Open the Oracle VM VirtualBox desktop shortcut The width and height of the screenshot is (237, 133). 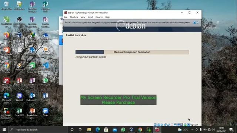(19, 37)
